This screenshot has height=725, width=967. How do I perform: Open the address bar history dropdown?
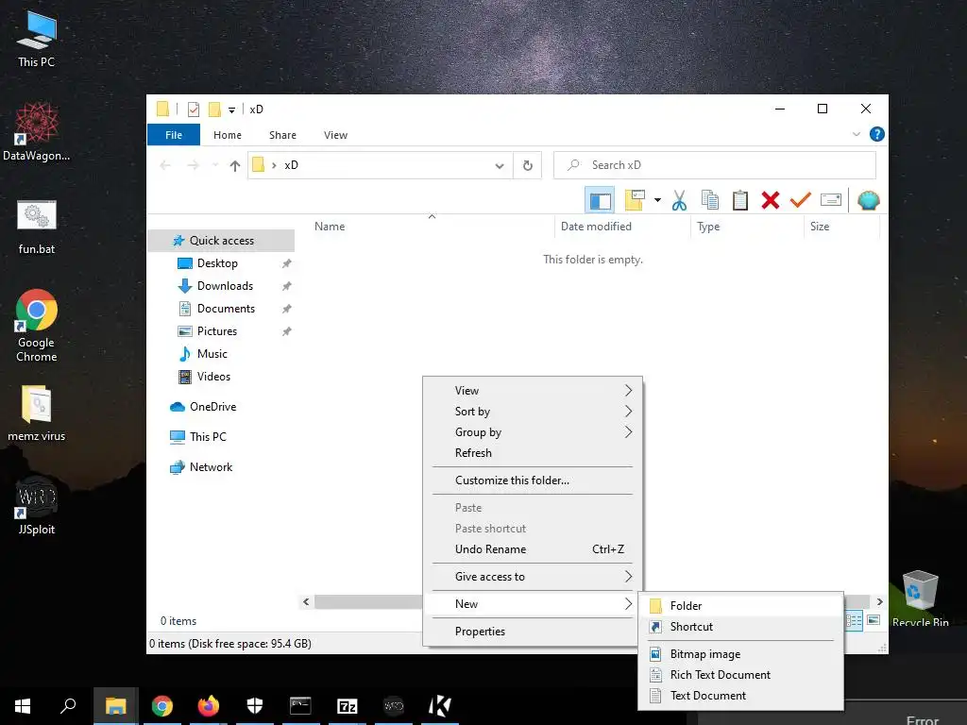tap(500, 165)
